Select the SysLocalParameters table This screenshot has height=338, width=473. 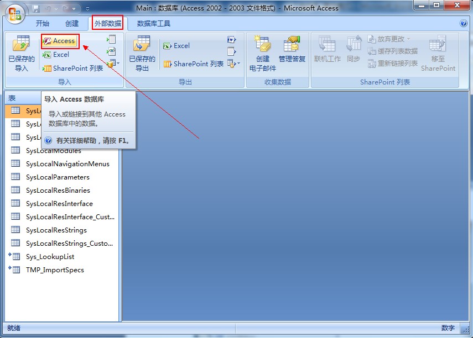(x=62, y=177)
